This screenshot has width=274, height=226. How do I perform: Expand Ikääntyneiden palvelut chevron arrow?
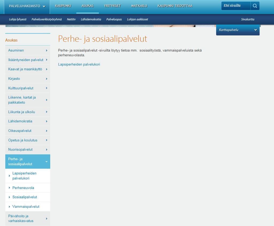click(47, 60)
